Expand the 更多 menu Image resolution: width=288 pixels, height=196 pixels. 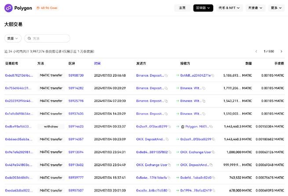click(x=276, y=8)
